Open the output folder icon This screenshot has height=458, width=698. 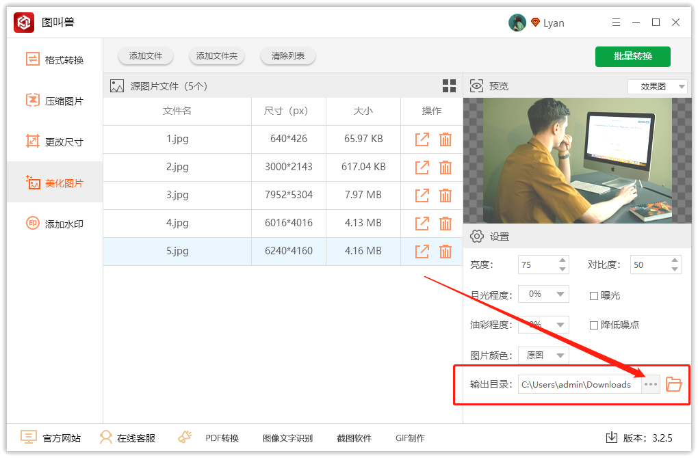(x=673, y=384)
